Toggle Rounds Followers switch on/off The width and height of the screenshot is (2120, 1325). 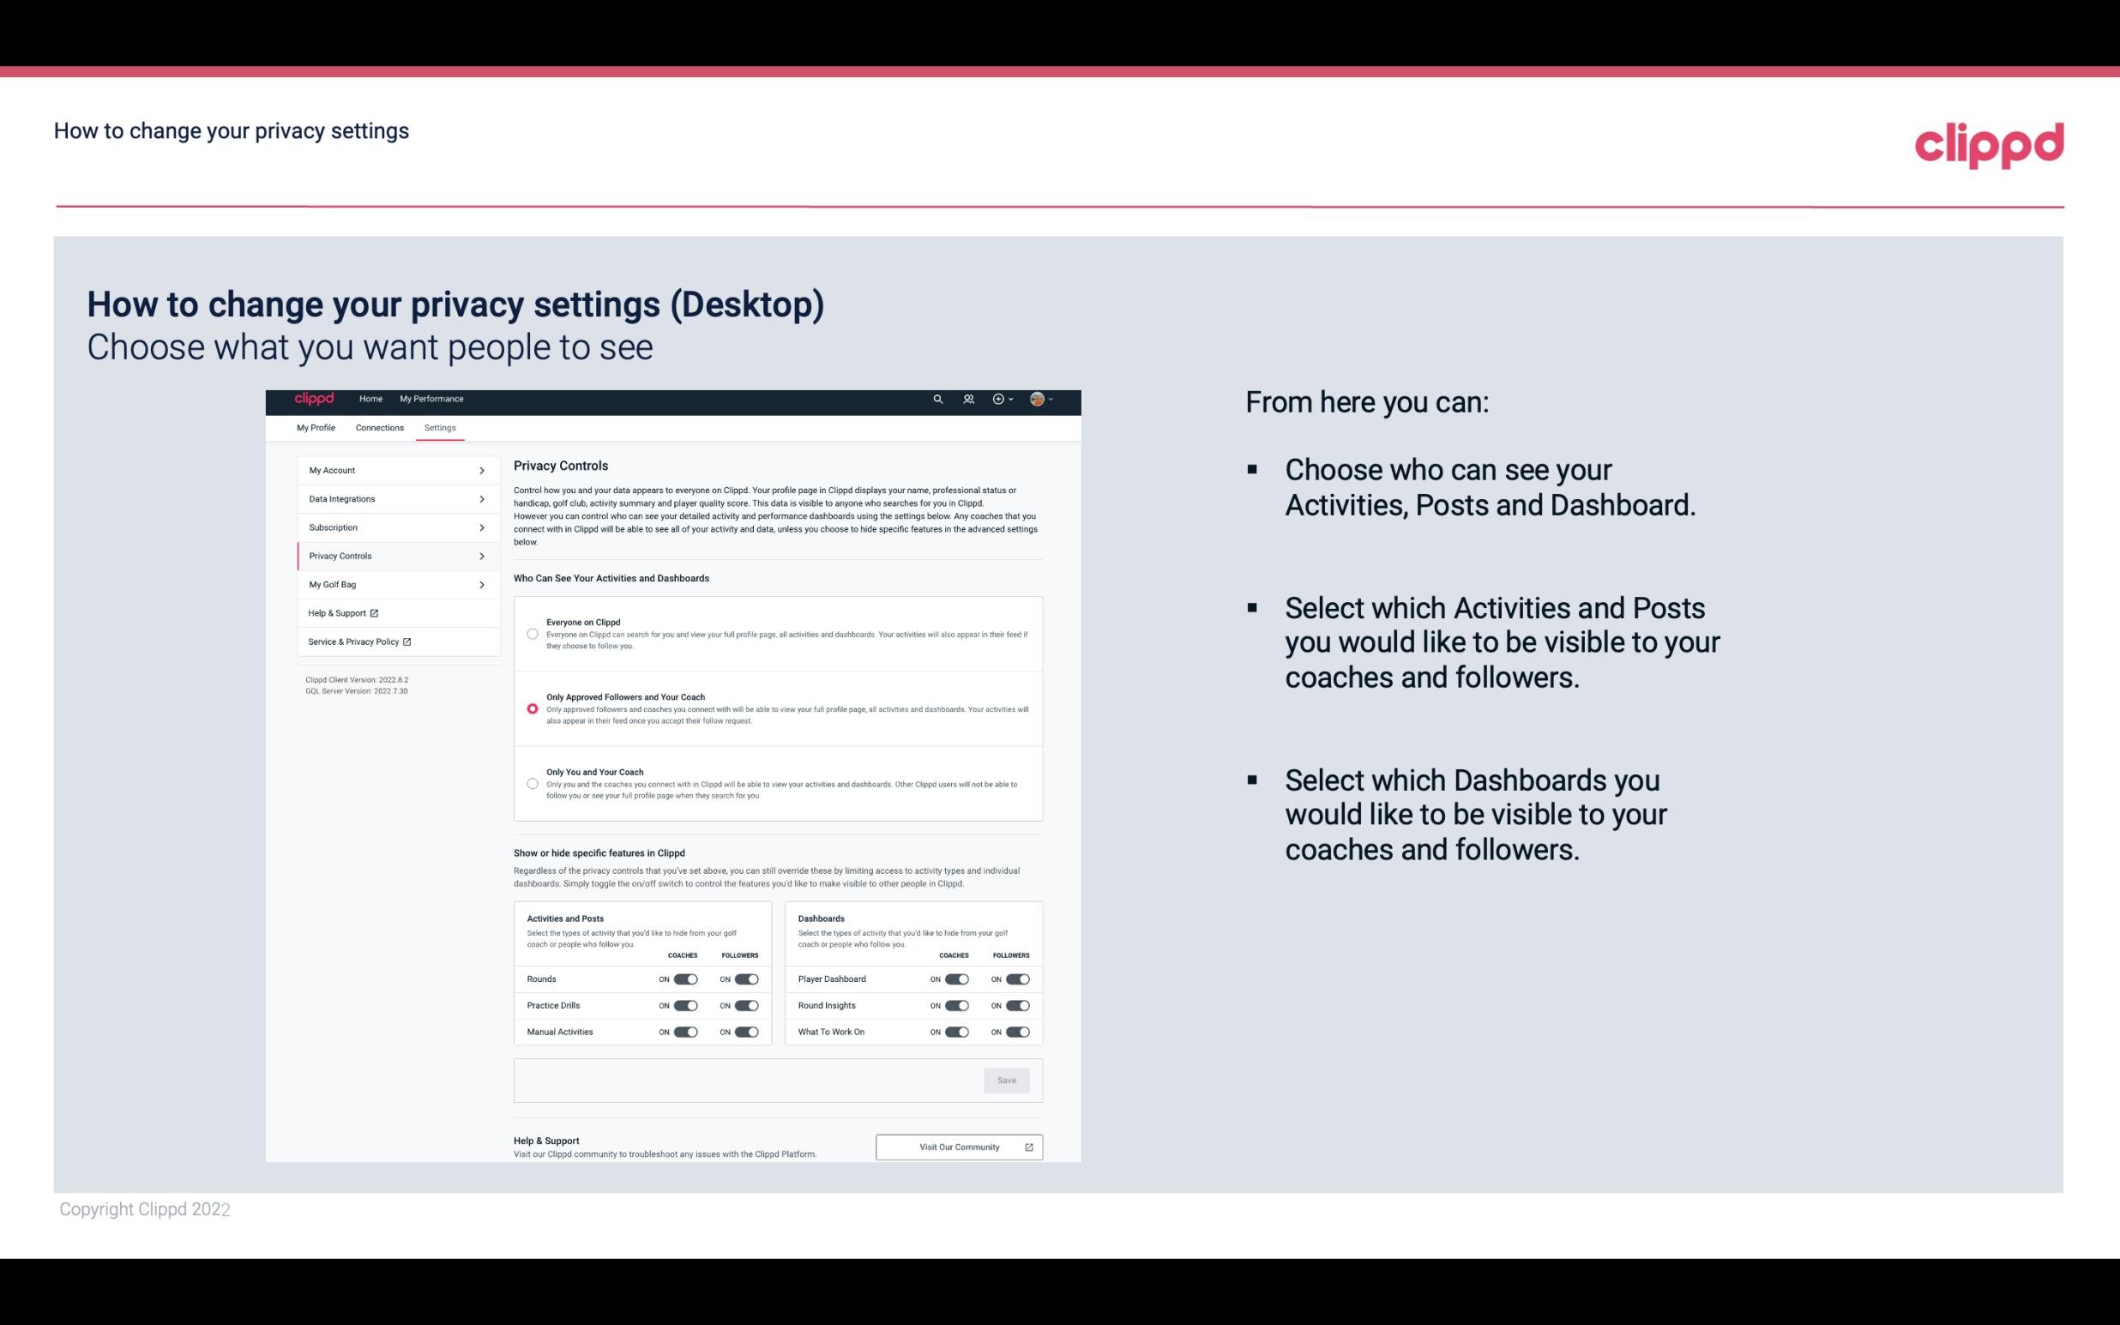pyautogui.click(x=748, y=979)
